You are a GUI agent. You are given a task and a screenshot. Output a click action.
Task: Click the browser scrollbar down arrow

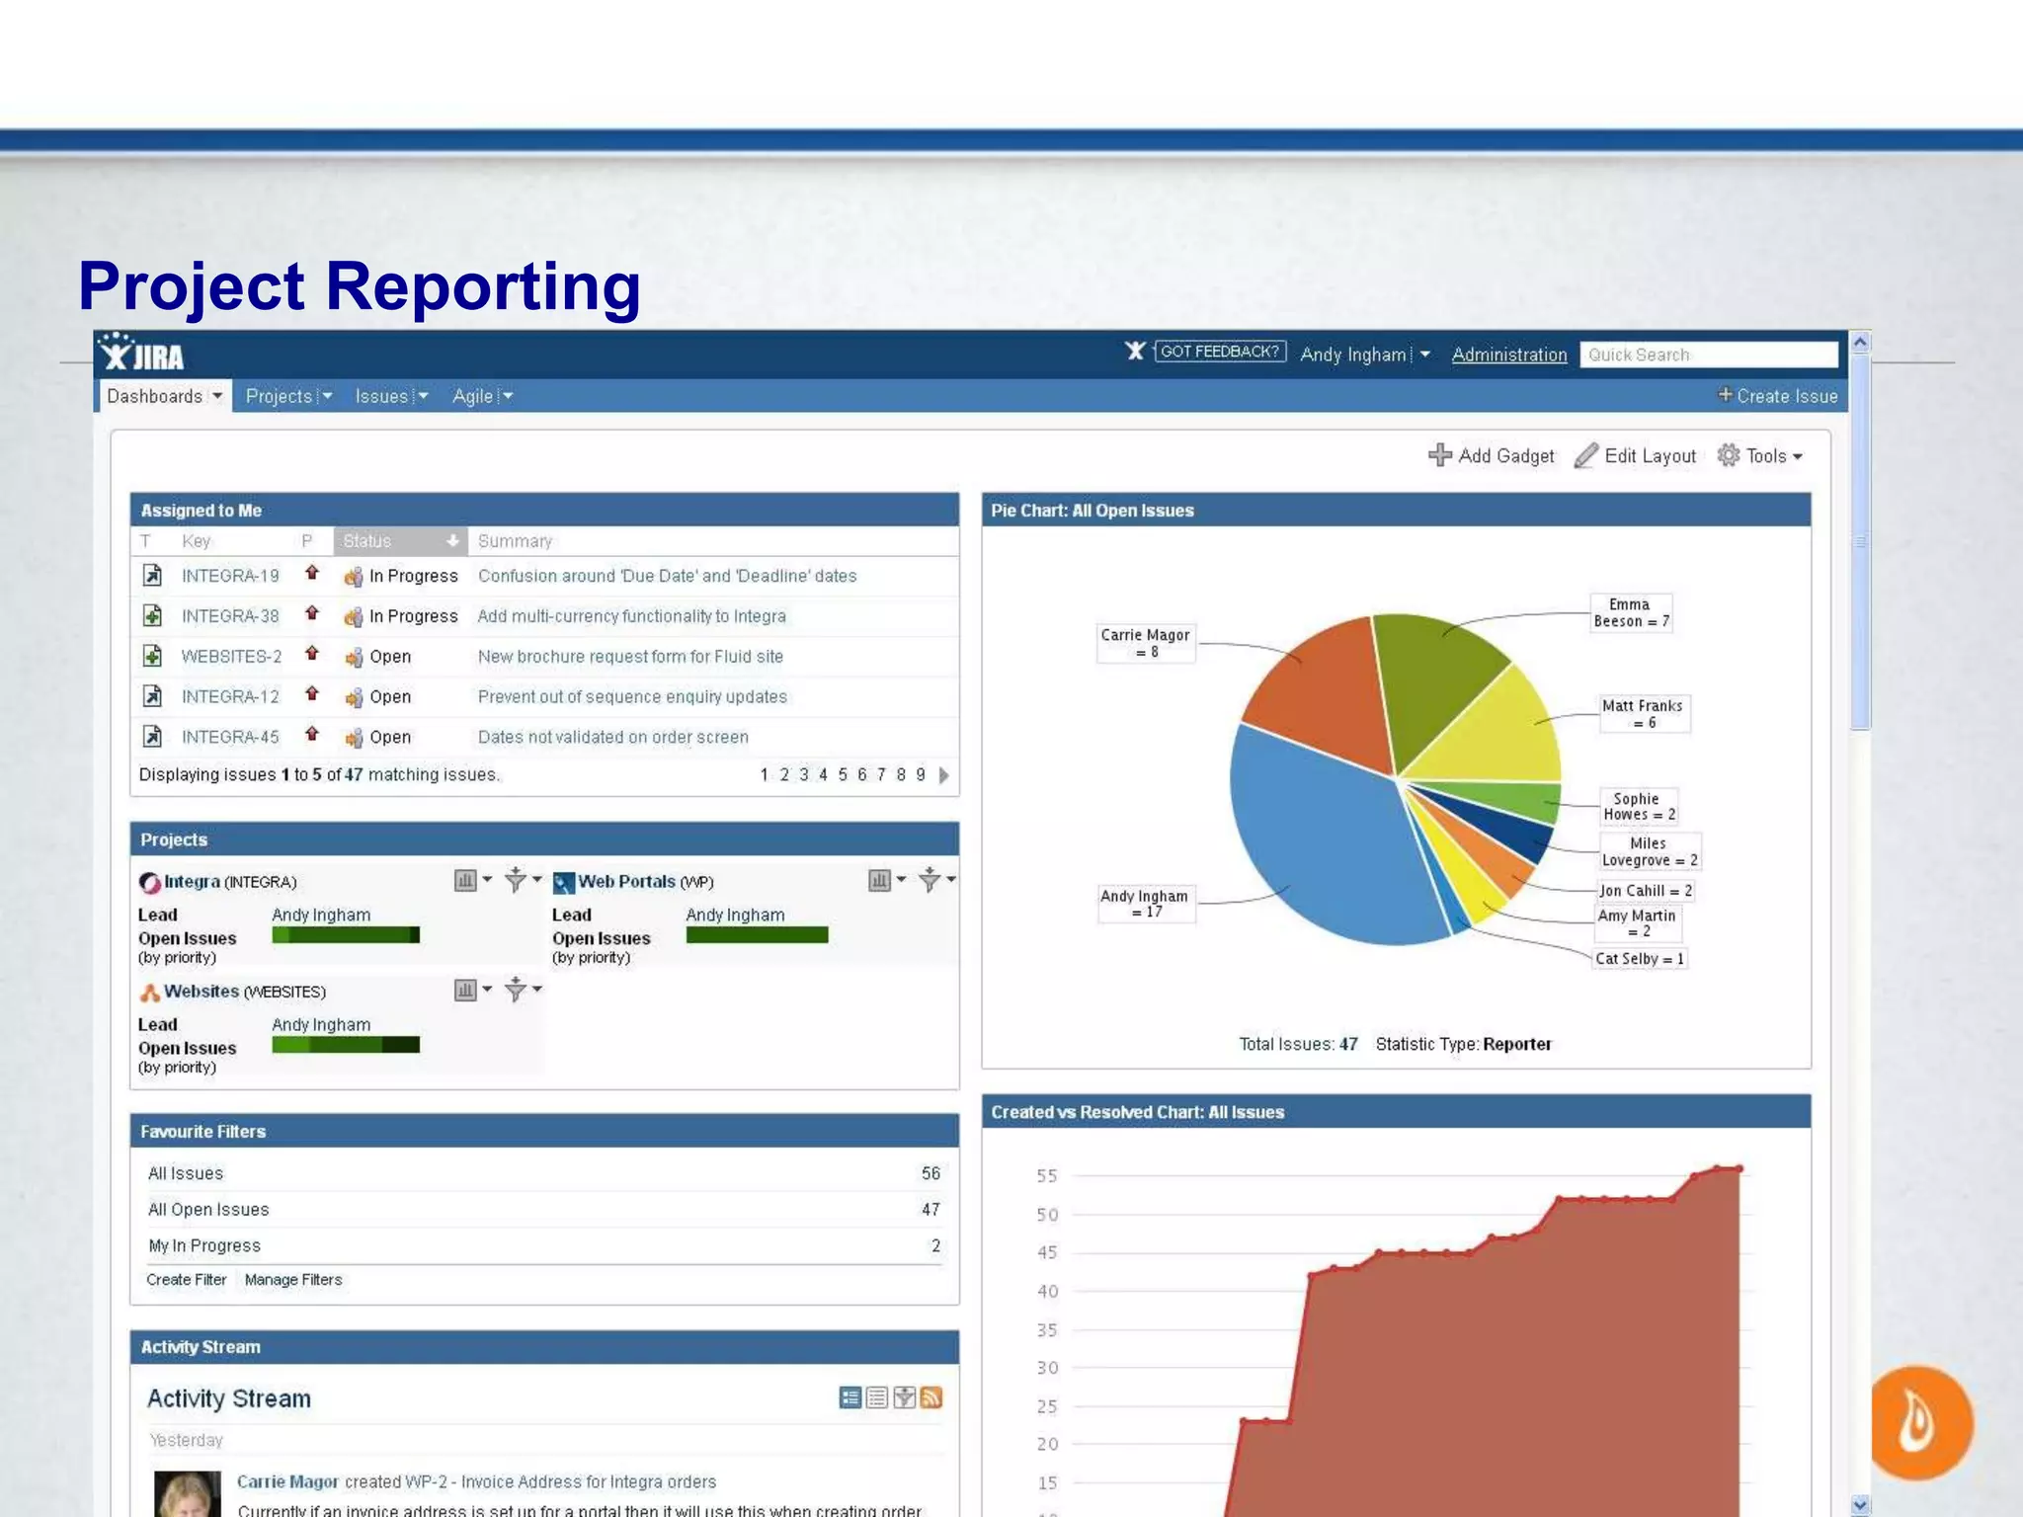pos(1860,1505)
